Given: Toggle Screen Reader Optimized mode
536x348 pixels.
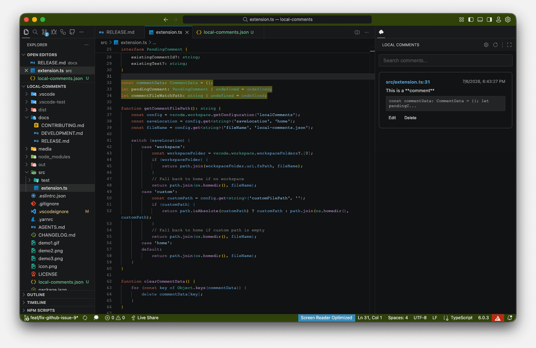Looking at the screenshot, I should [327, 318].
